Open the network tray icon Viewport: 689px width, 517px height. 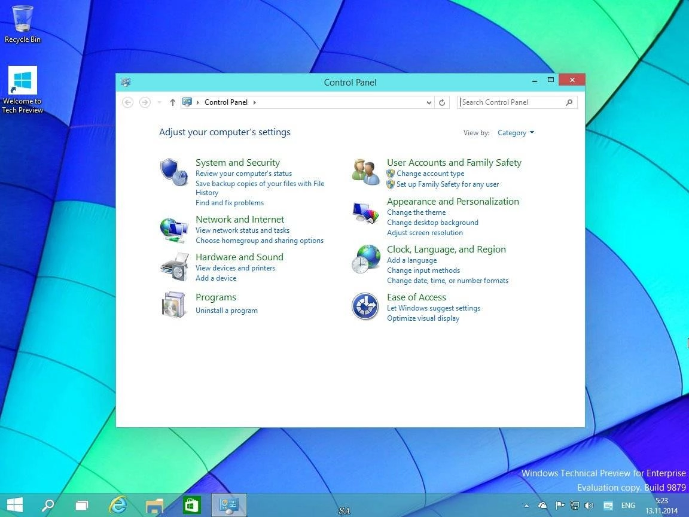[x=574, y=506]
